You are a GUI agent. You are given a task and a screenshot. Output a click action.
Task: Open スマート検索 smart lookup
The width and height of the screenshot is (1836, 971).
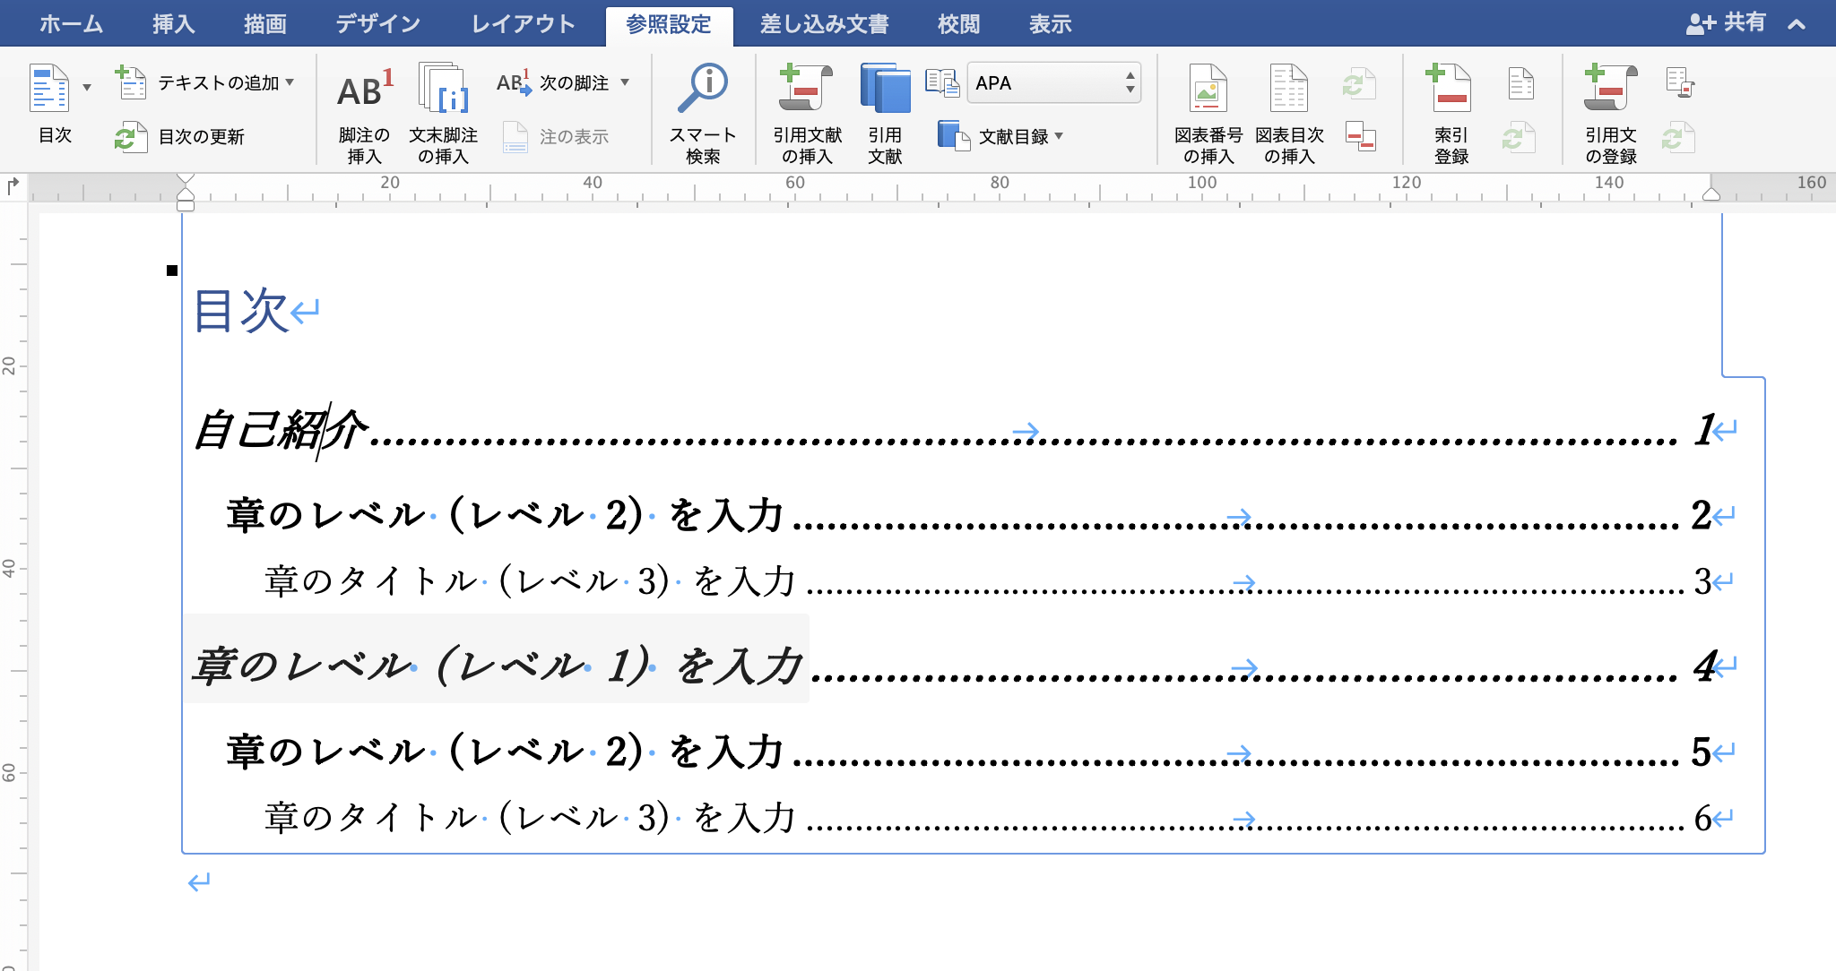[x=703, y=113]
